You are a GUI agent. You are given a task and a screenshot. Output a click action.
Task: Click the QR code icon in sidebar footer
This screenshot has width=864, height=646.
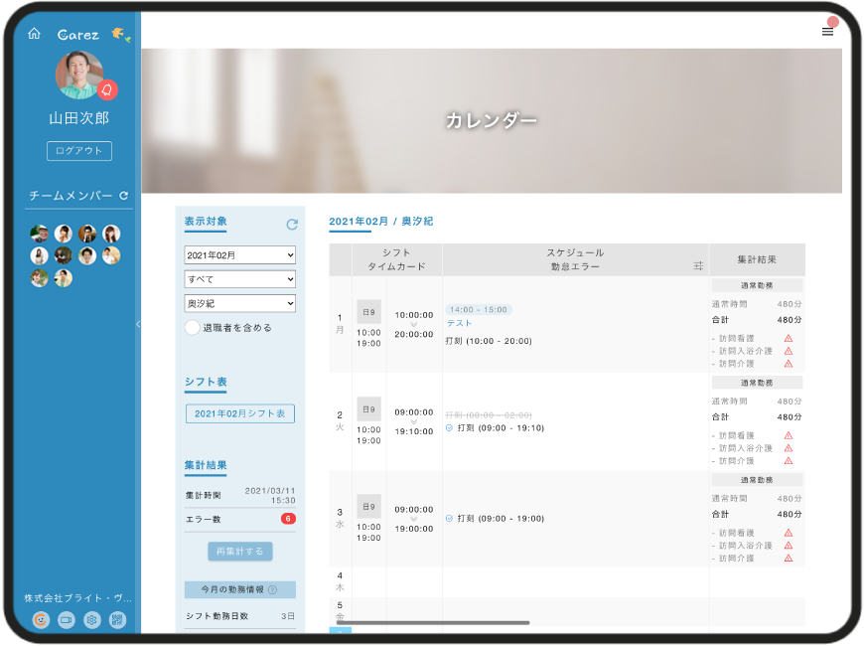click(118, 620)
